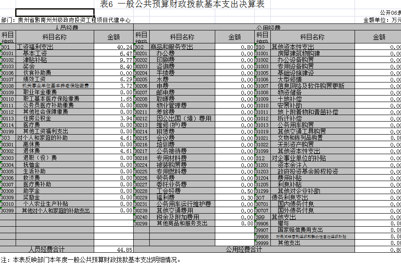Select the amount 40.24 cell

coord(114,47)
